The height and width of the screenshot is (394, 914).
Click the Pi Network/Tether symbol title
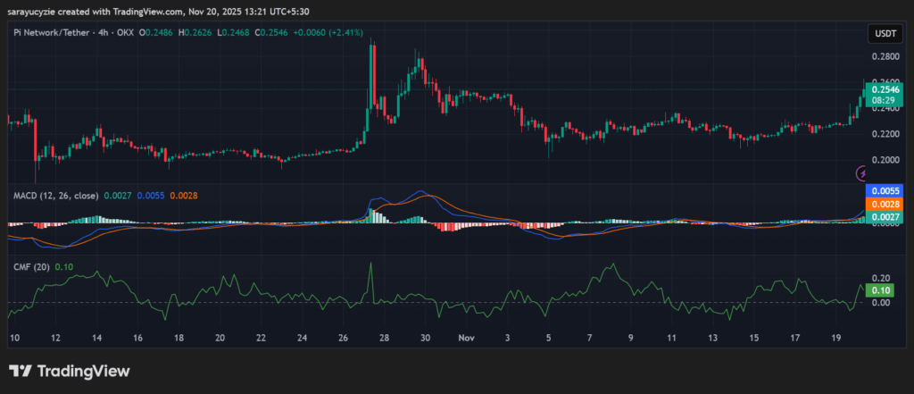tap(50, 33)
